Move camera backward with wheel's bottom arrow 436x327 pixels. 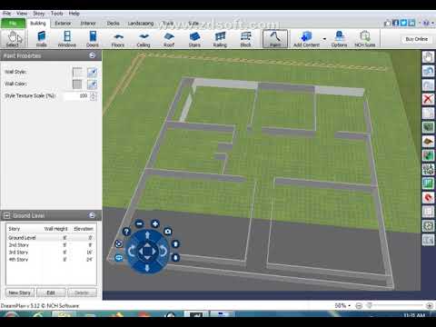[x=147, y=267]
